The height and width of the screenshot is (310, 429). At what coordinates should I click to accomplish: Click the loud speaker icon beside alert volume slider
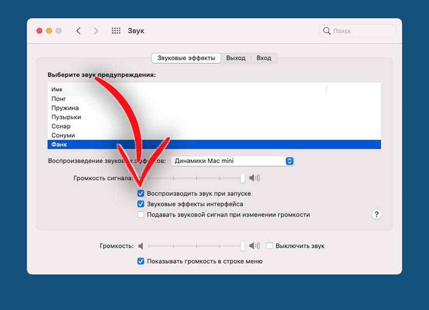tap(254, 178)
